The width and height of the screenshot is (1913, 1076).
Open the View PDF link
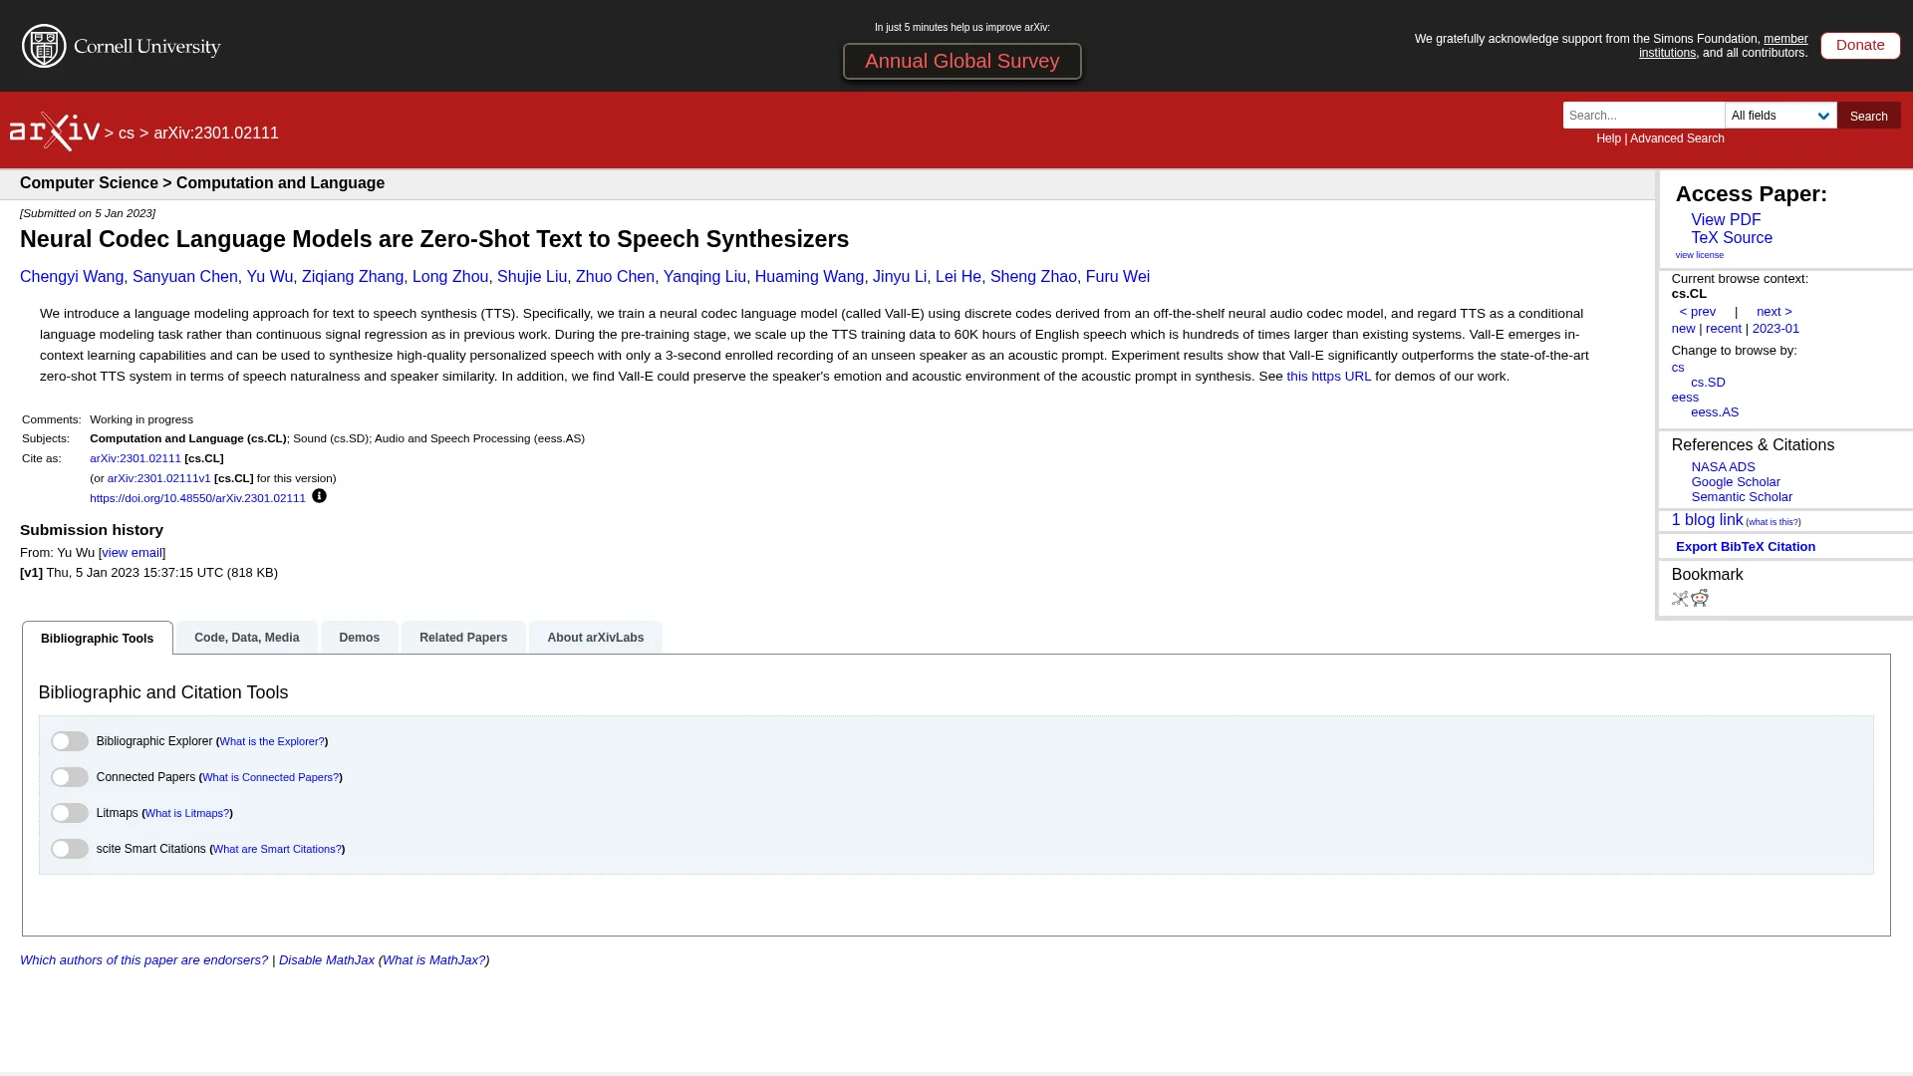click(1726, 220)
